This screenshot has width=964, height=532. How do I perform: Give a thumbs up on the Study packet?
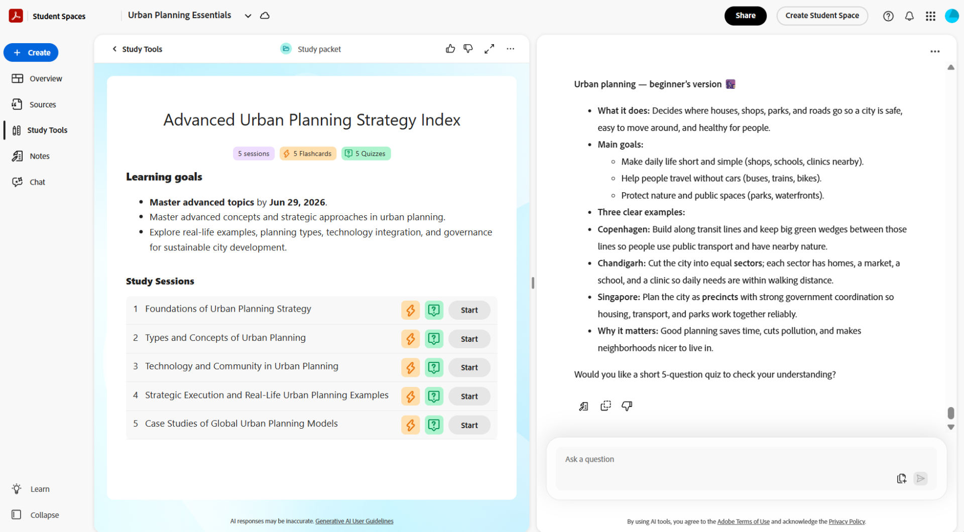coord(450,49)
